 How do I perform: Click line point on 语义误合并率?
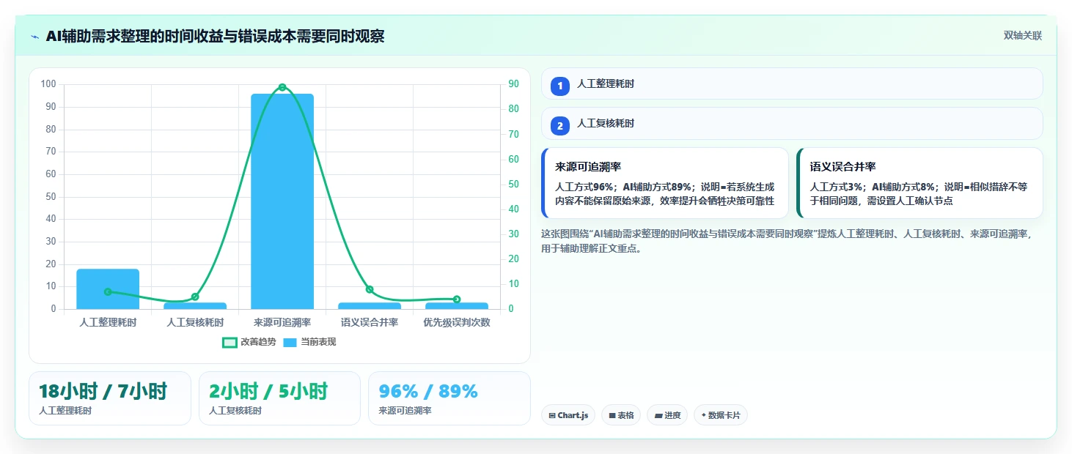[x=370, y=289]
